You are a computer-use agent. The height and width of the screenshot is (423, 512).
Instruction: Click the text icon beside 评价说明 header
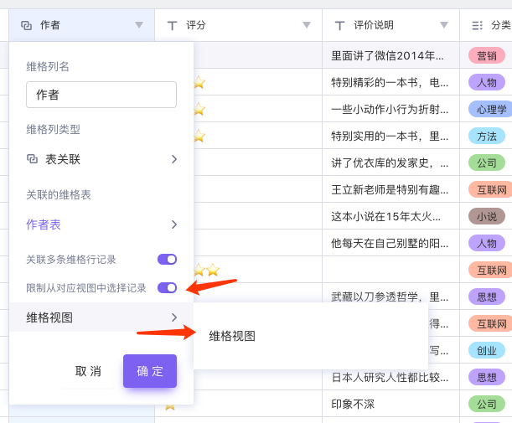tap(339, 25)
